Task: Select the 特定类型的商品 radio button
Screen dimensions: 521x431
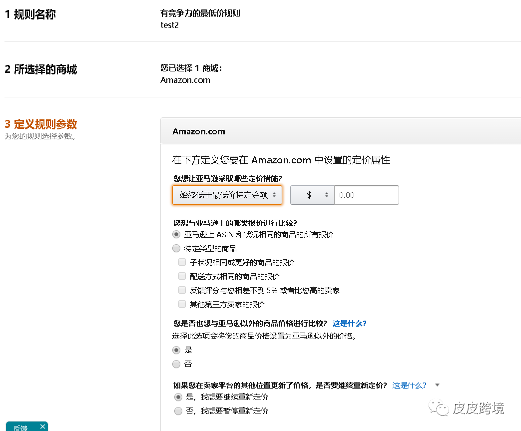Action: point(176,249)
